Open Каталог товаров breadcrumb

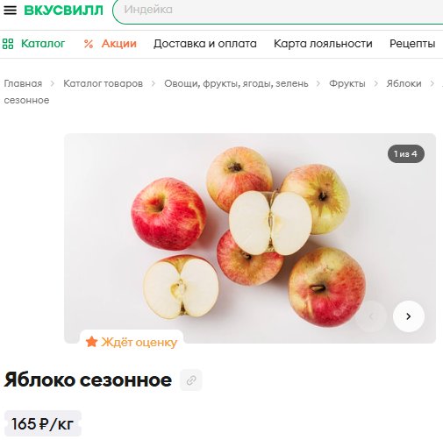point(104,83)
